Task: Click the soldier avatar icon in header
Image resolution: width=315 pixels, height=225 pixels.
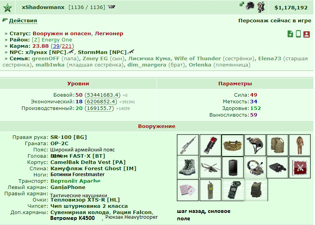Action: coord(261,7)
